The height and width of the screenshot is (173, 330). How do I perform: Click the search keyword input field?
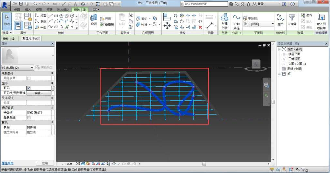pos(205,4)
